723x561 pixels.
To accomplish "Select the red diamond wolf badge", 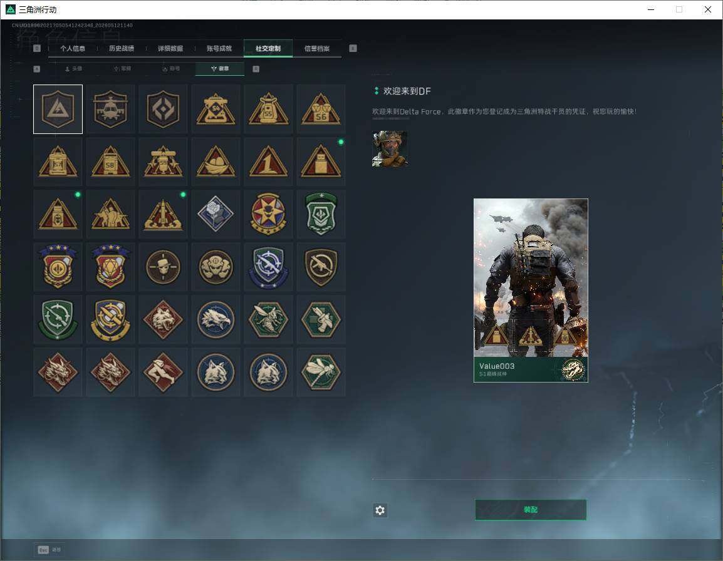I will pyautogui.click(x=163, y=319).
